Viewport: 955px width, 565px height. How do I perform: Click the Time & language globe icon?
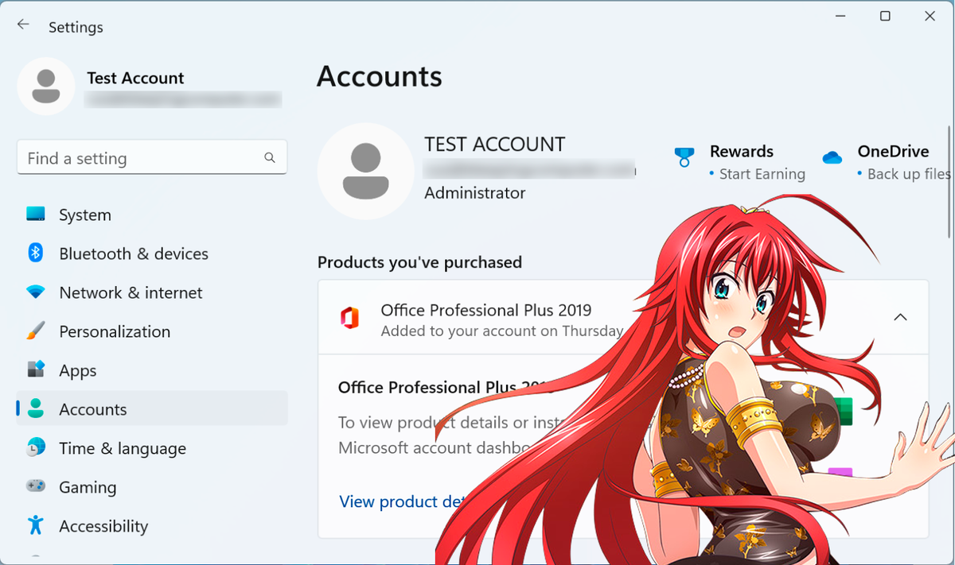pyautogui.click(x=36, y=447)
